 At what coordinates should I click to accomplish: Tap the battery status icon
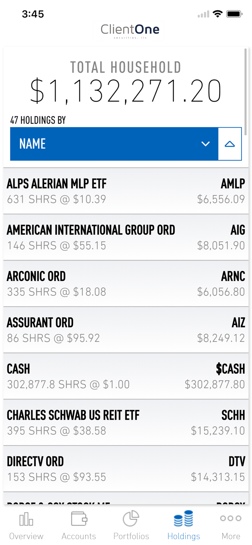tap(234, 14)
